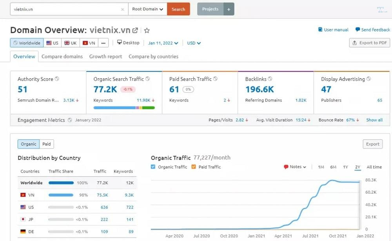
Task: Click the Send feedback speech icon
Action: 358,30
